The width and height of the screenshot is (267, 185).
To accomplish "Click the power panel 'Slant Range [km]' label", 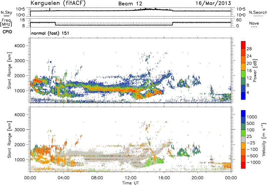I will pos(9,70).
